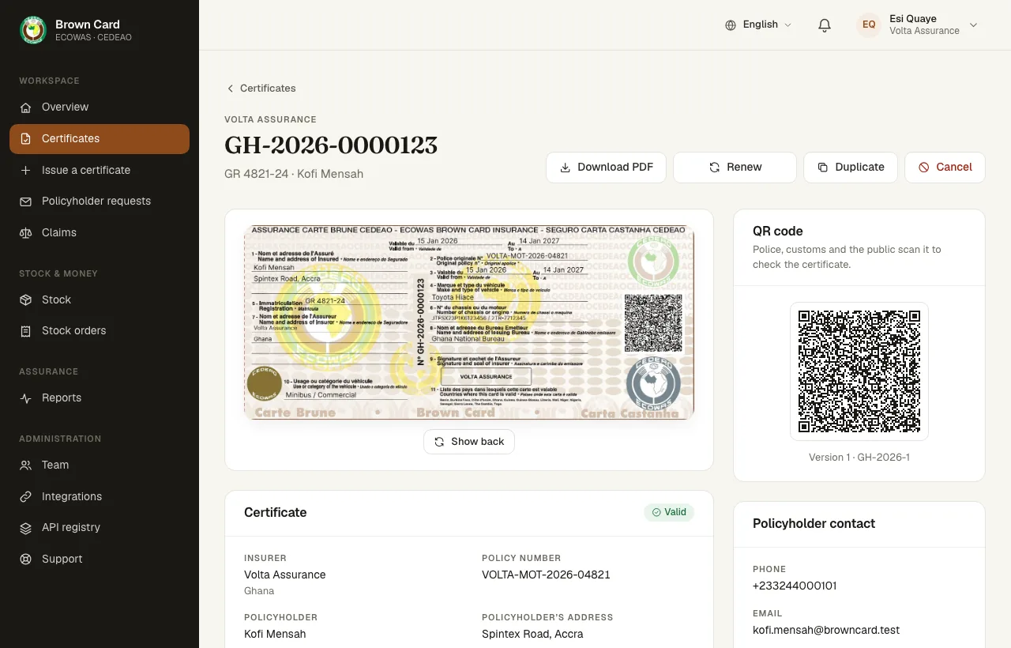The width and height of the screenshot is (1011, 648).
Task: Go to API registry page
Action: pos(100,528)
